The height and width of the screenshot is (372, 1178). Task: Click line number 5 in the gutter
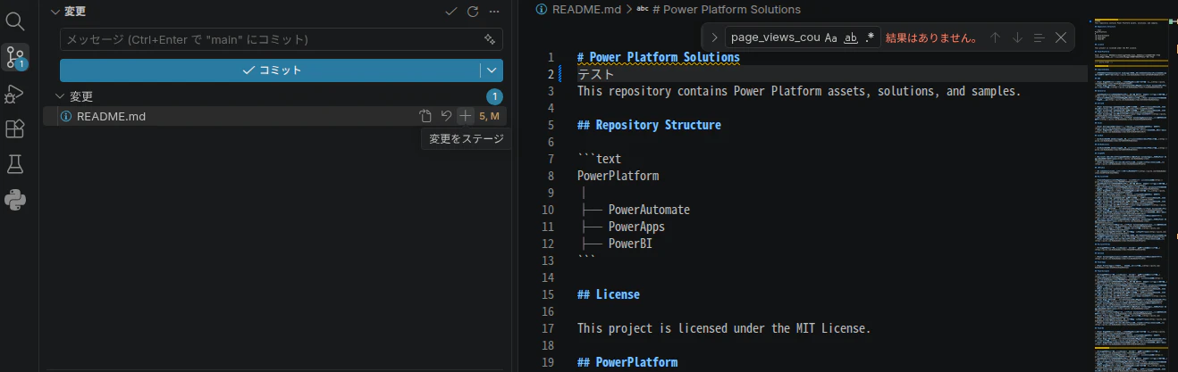click(x=551, y=125)
